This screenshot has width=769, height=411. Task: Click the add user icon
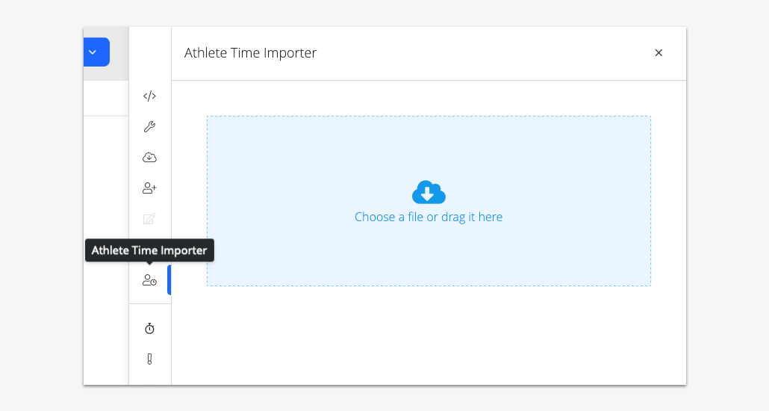149,188
